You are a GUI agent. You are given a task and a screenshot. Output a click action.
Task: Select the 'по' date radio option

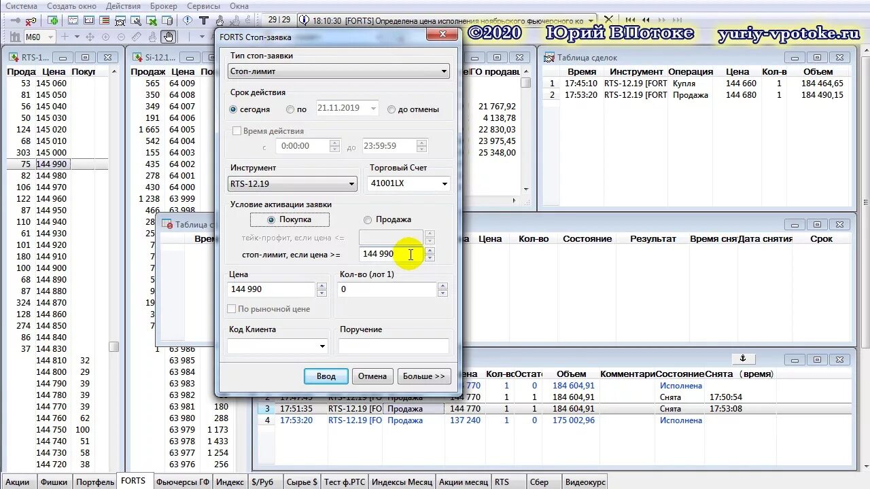tap(290, 109)
